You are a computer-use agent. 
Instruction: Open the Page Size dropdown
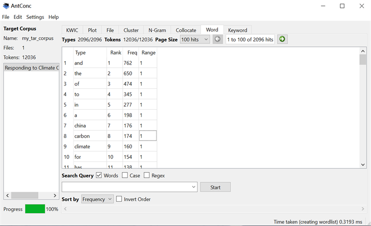pyautogui.click(x=195, y=39)
